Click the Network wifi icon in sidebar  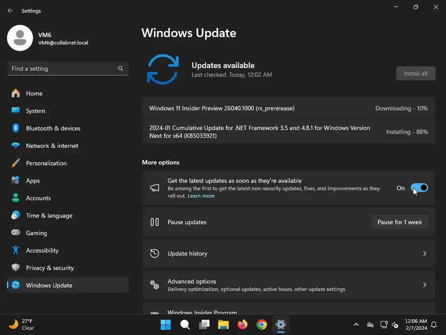click(16, 146)
